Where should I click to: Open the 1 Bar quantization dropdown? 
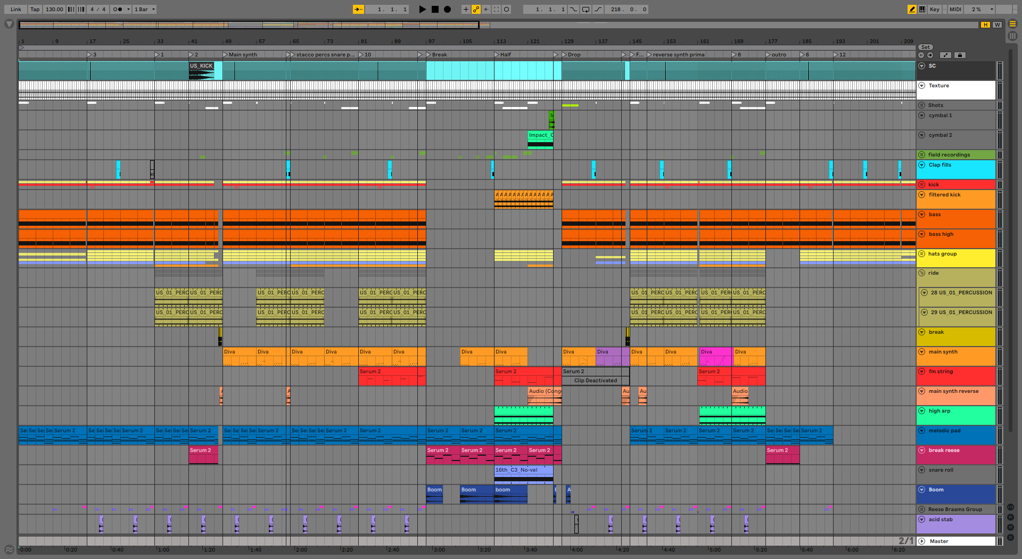pyautogui.click(x=144, y=9)
